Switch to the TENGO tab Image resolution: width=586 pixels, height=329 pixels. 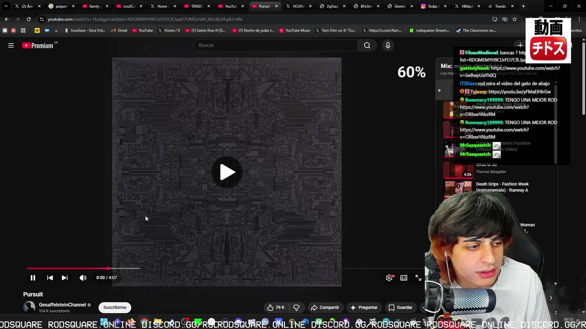(x=197, y=6)
